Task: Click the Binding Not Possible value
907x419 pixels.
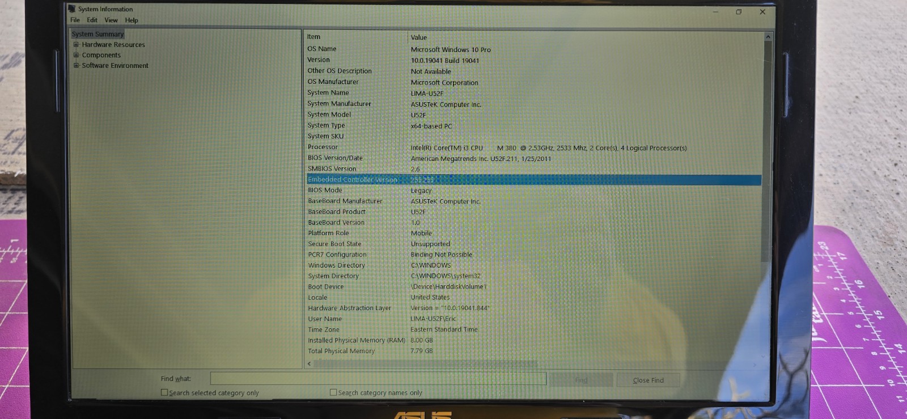Action: [441, 255]
